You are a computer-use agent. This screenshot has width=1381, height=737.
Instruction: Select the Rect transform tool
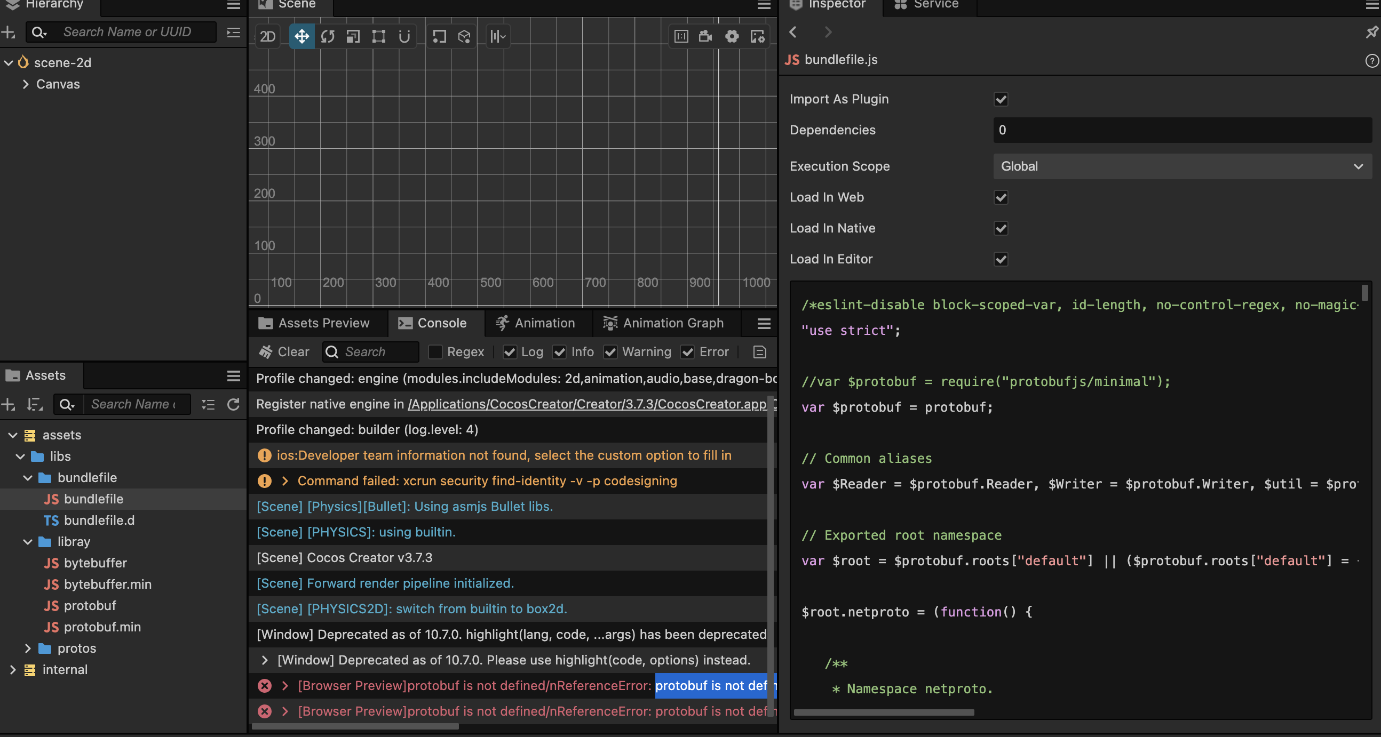coord(379,36)
